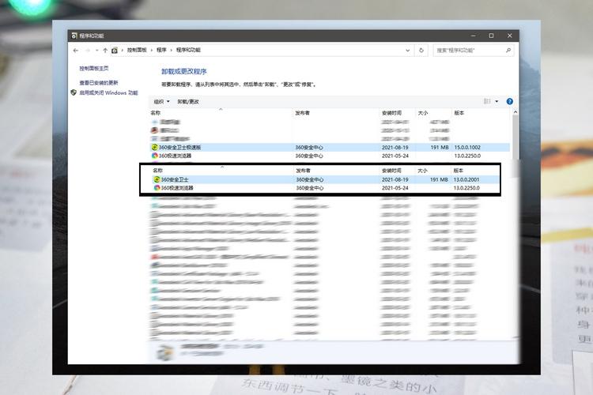This screenshot has height=395, width=593.
Task: Click the Forward arrow in the navigation bar
Action: click(x=88, y=51)
